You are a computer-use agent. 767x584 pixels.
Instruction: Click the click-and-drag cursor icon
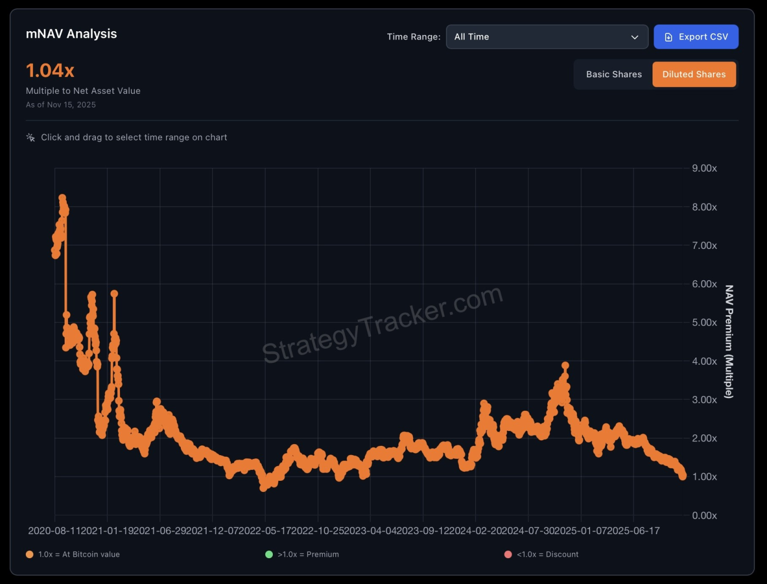point(30,137)
